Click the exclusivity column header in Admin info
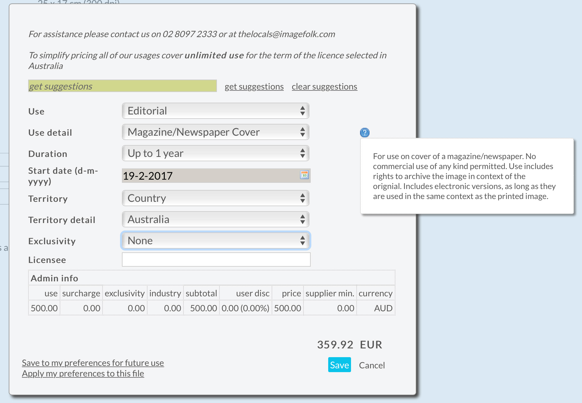Image resolution: width=582 pixels, height=403 pixels. (x=125, y=293)
